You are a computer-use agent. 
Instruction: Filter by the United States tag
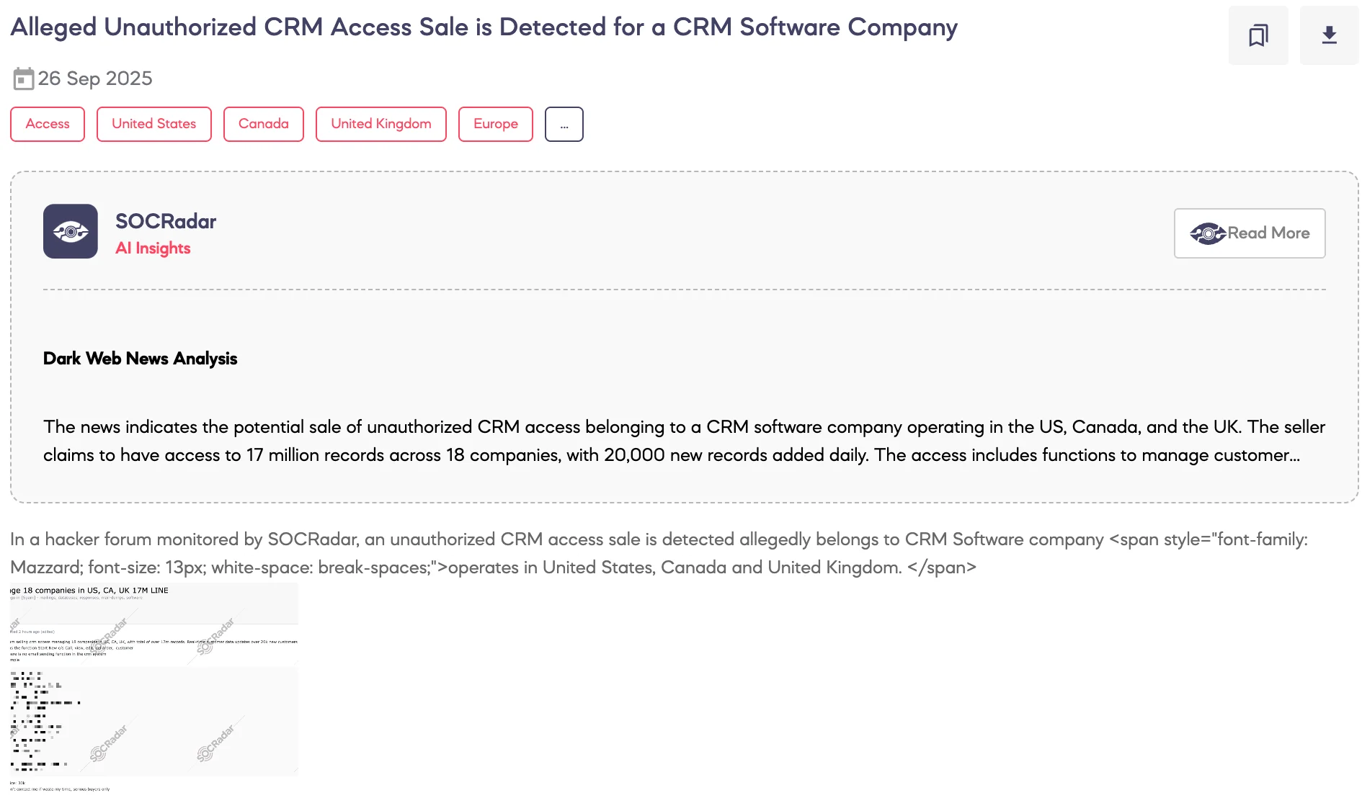pos(153,123)
